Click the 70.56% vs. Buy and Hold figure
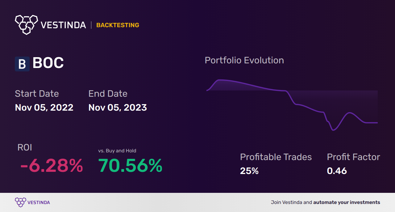395x212 pixels. (130, 166)
